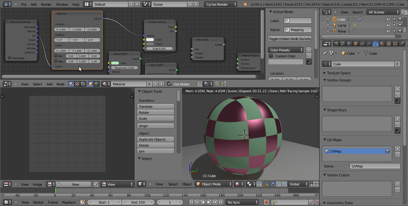
Task: Expand the Texture Space panel
Action: point(339,73)
